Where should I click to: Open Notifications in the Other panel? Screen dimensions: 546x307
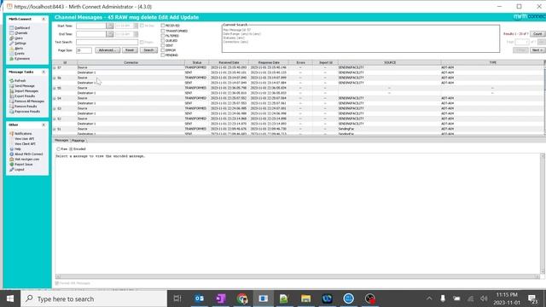click(x=23, y=134)
